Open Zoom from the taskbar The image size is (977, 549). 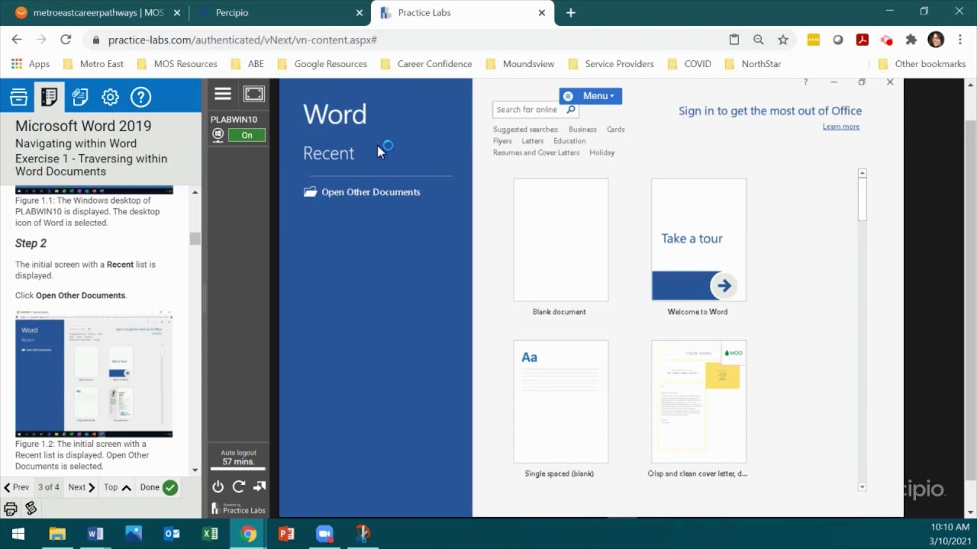(324, 534)
